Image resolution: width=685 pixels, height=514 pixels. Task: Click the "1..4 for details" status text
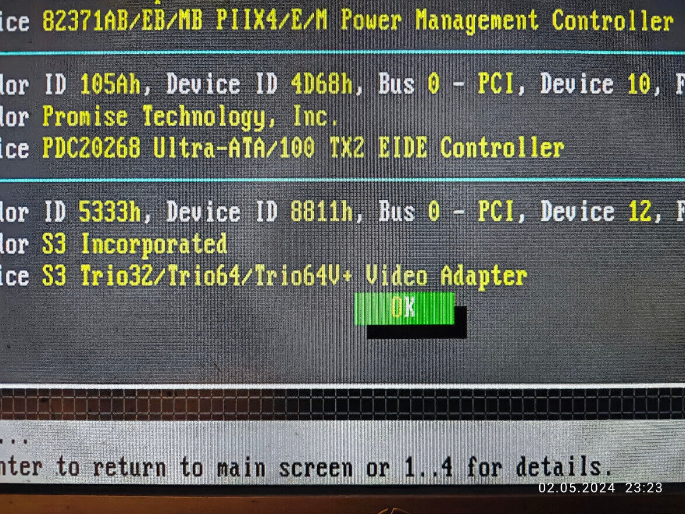(x=508, y=468)
